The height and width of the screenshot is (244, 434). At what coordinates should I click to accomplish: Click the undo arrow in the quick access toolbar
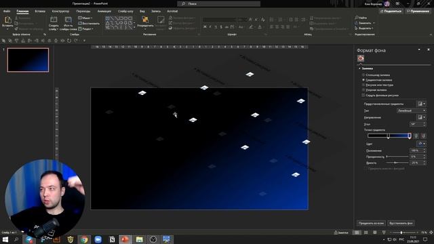point(69,41)
